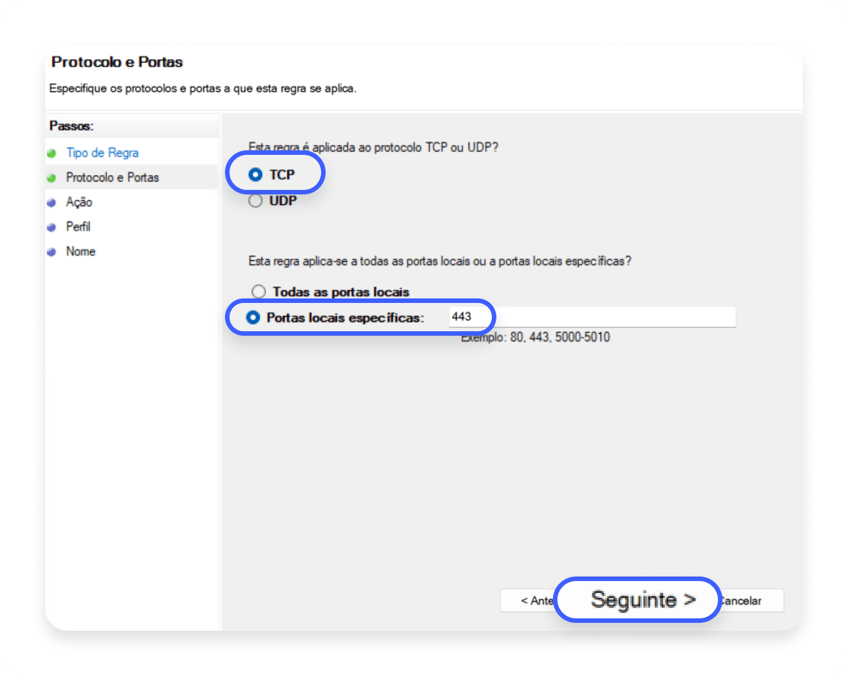
Task: Select the Perfil step in sidebar
Action: [78, 227]
